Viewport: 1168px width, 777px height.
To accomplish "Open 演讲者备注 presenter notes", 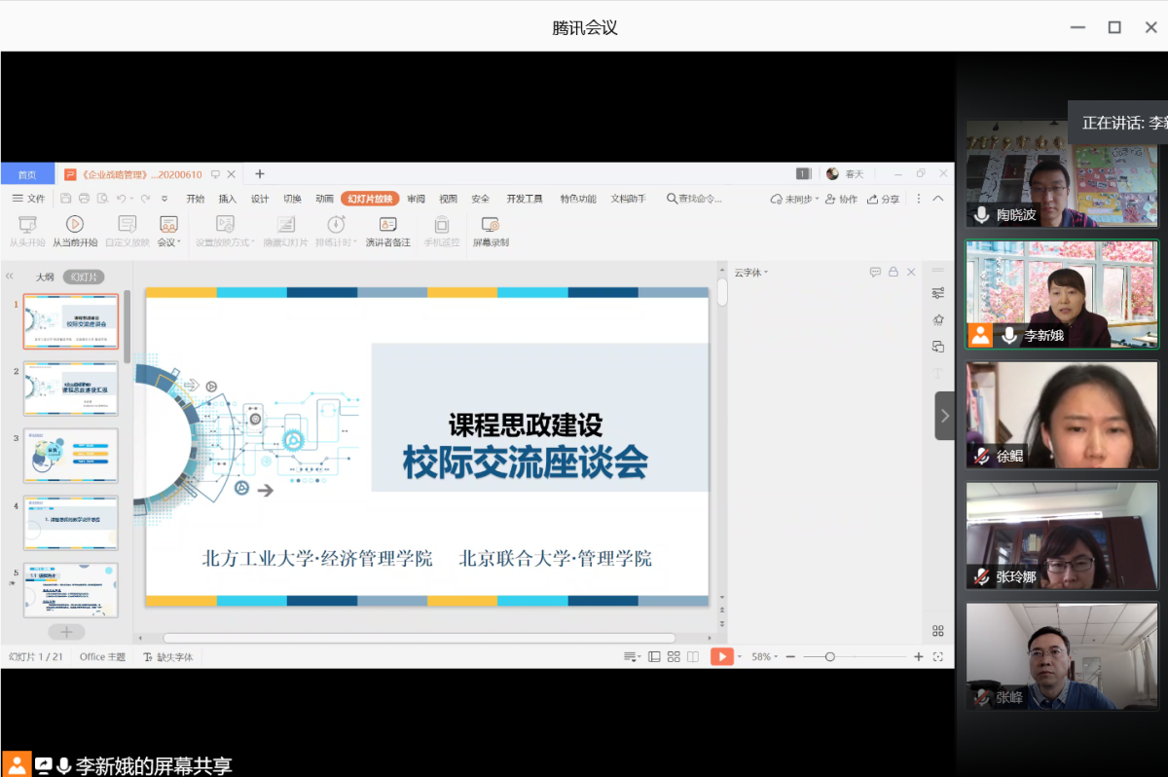I will point(387,224).
